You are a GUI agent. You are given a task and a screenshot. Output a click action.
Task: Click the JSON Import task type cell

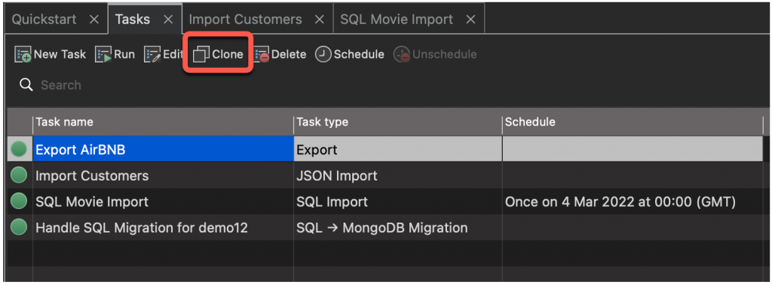click(398, 175)
